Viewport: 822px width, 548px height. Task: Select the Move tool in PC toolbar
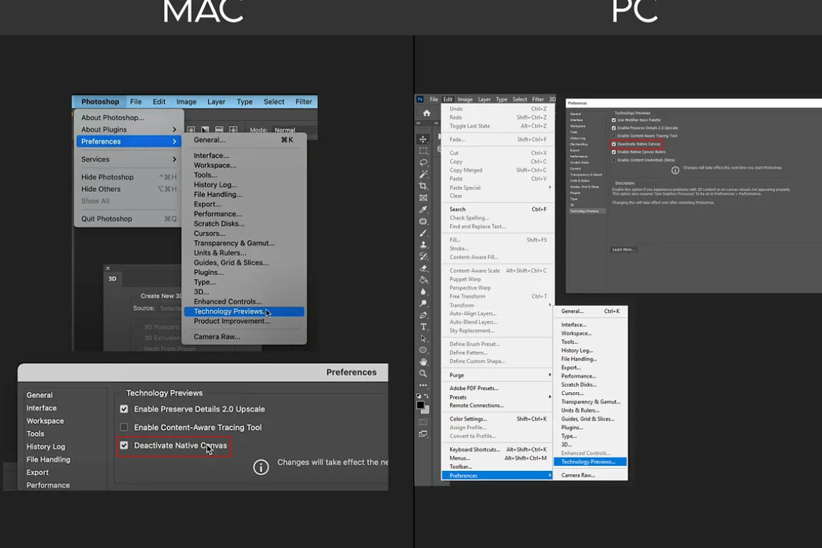(423, 139)
